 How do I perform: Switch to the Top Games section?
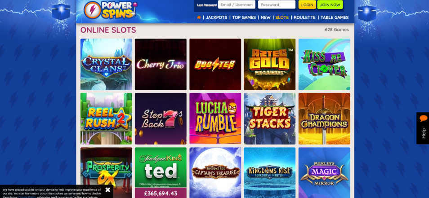point(244,18)
